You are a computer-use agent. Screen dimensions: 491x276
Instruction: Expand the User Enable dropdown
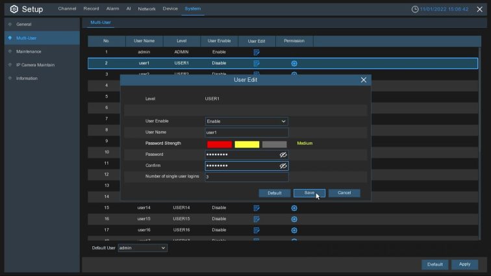[x=246, y=121]
